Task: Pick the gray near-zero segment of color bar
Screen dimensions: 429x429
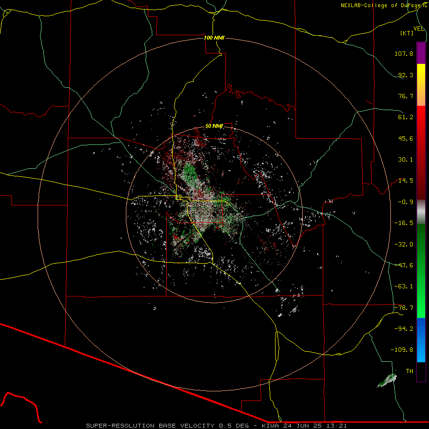Action: click(421, 212)
